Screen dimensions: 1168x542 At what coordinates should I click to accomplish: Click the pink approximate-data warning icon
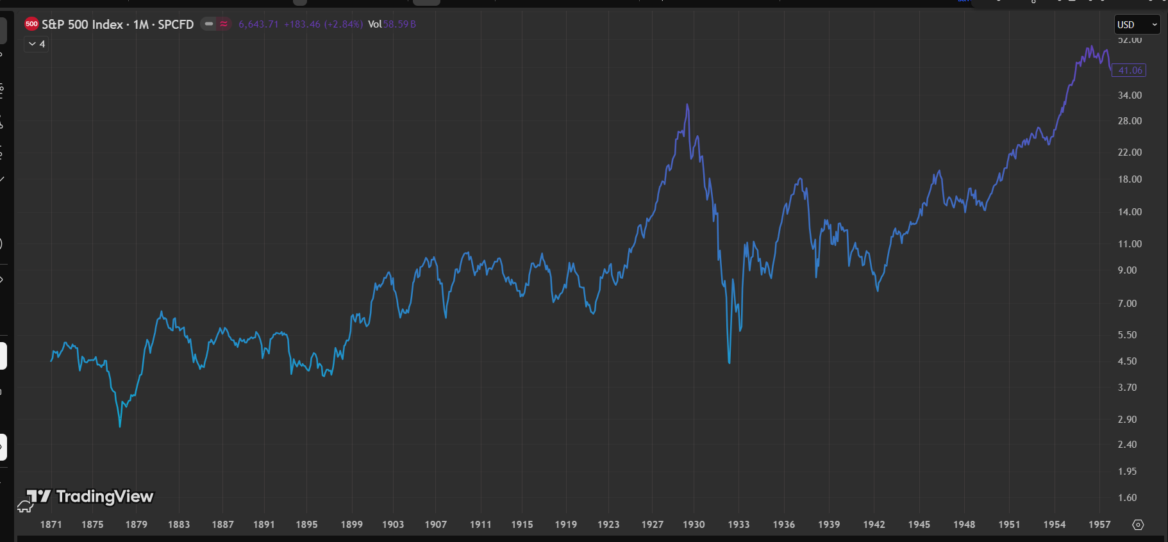(224, 24)
